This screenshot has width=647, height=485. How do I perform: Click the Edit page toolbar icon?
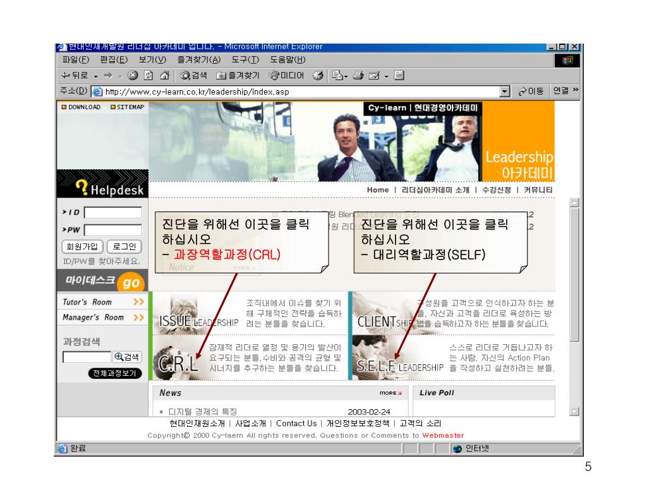(374, 76)
